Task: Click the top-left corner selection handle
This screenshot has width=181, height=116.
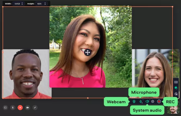Action: pyautogui.click(x=3, y=7)
